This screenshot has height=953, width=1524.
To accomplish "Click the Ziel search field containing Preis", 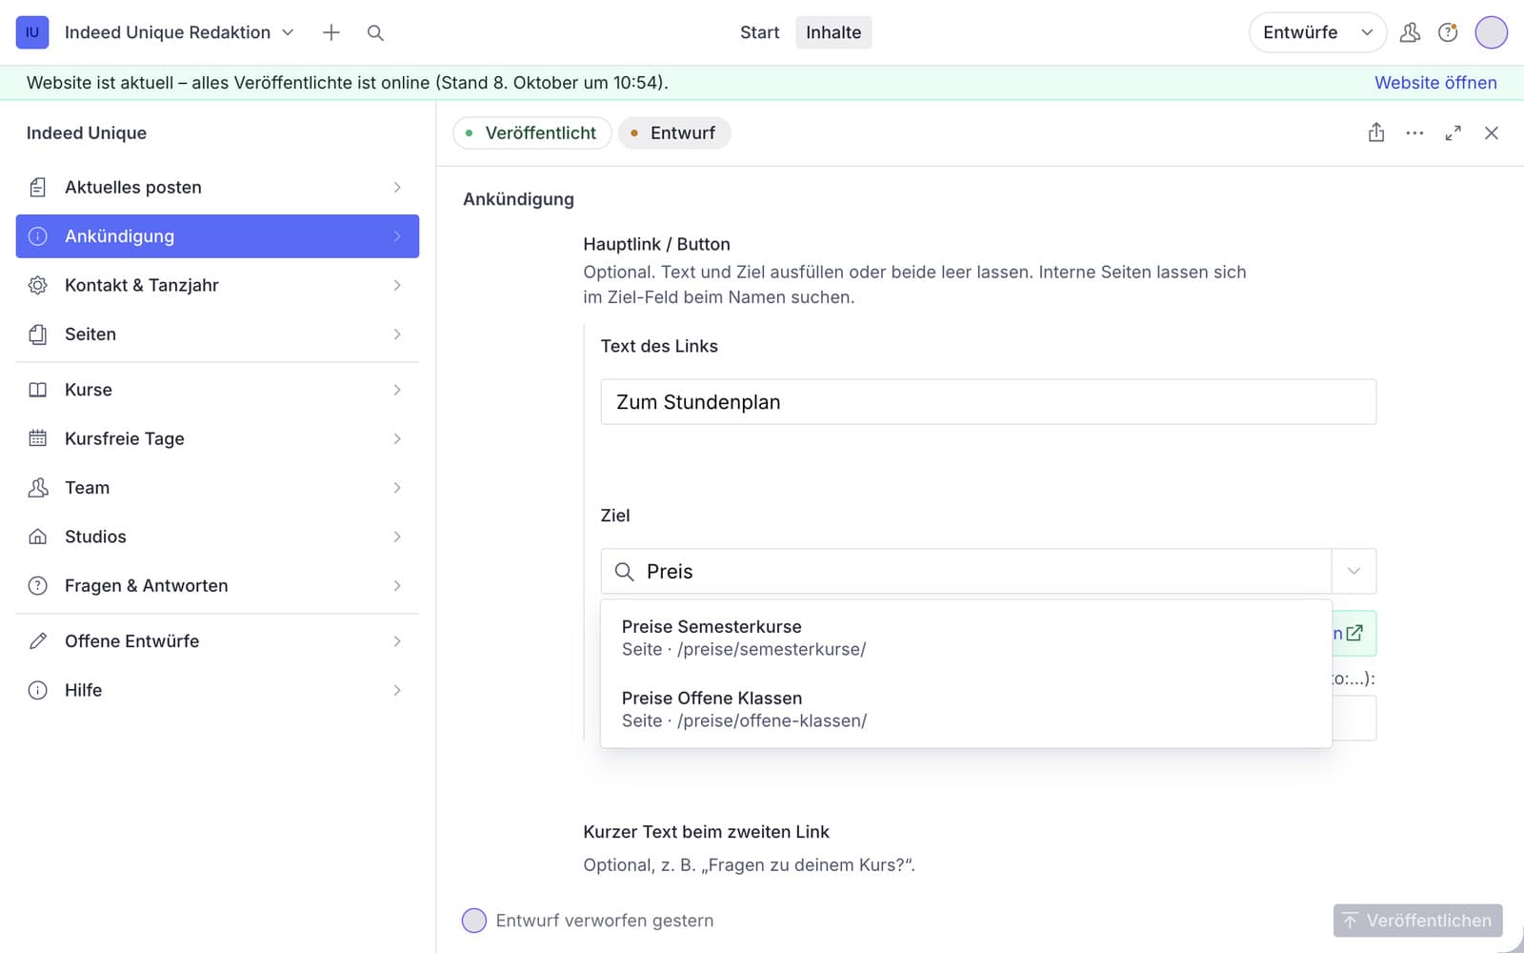I will 966,572.
